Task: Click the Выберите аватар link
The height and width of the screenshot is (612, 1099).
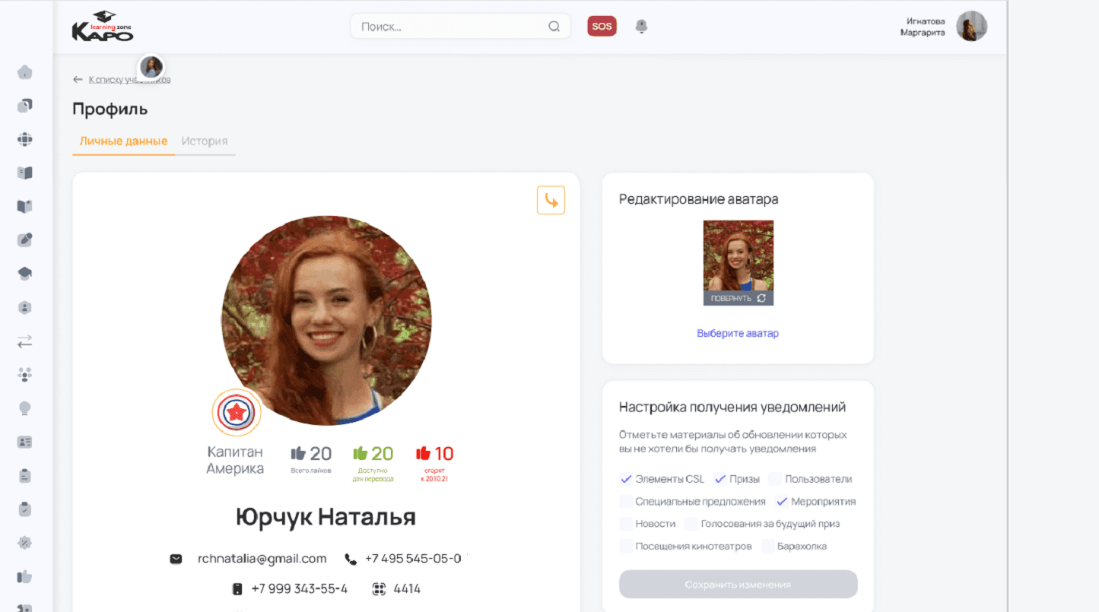Action: (x=738, y=333)
